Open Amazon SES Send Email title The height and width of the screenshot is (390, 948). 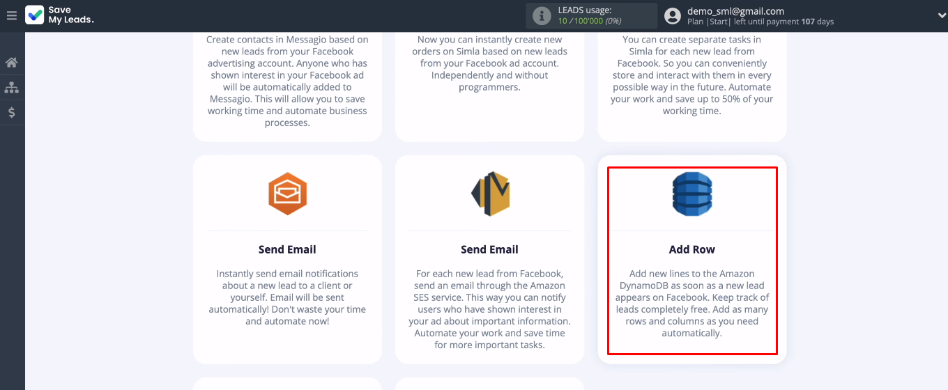click(x=490, y=249)
